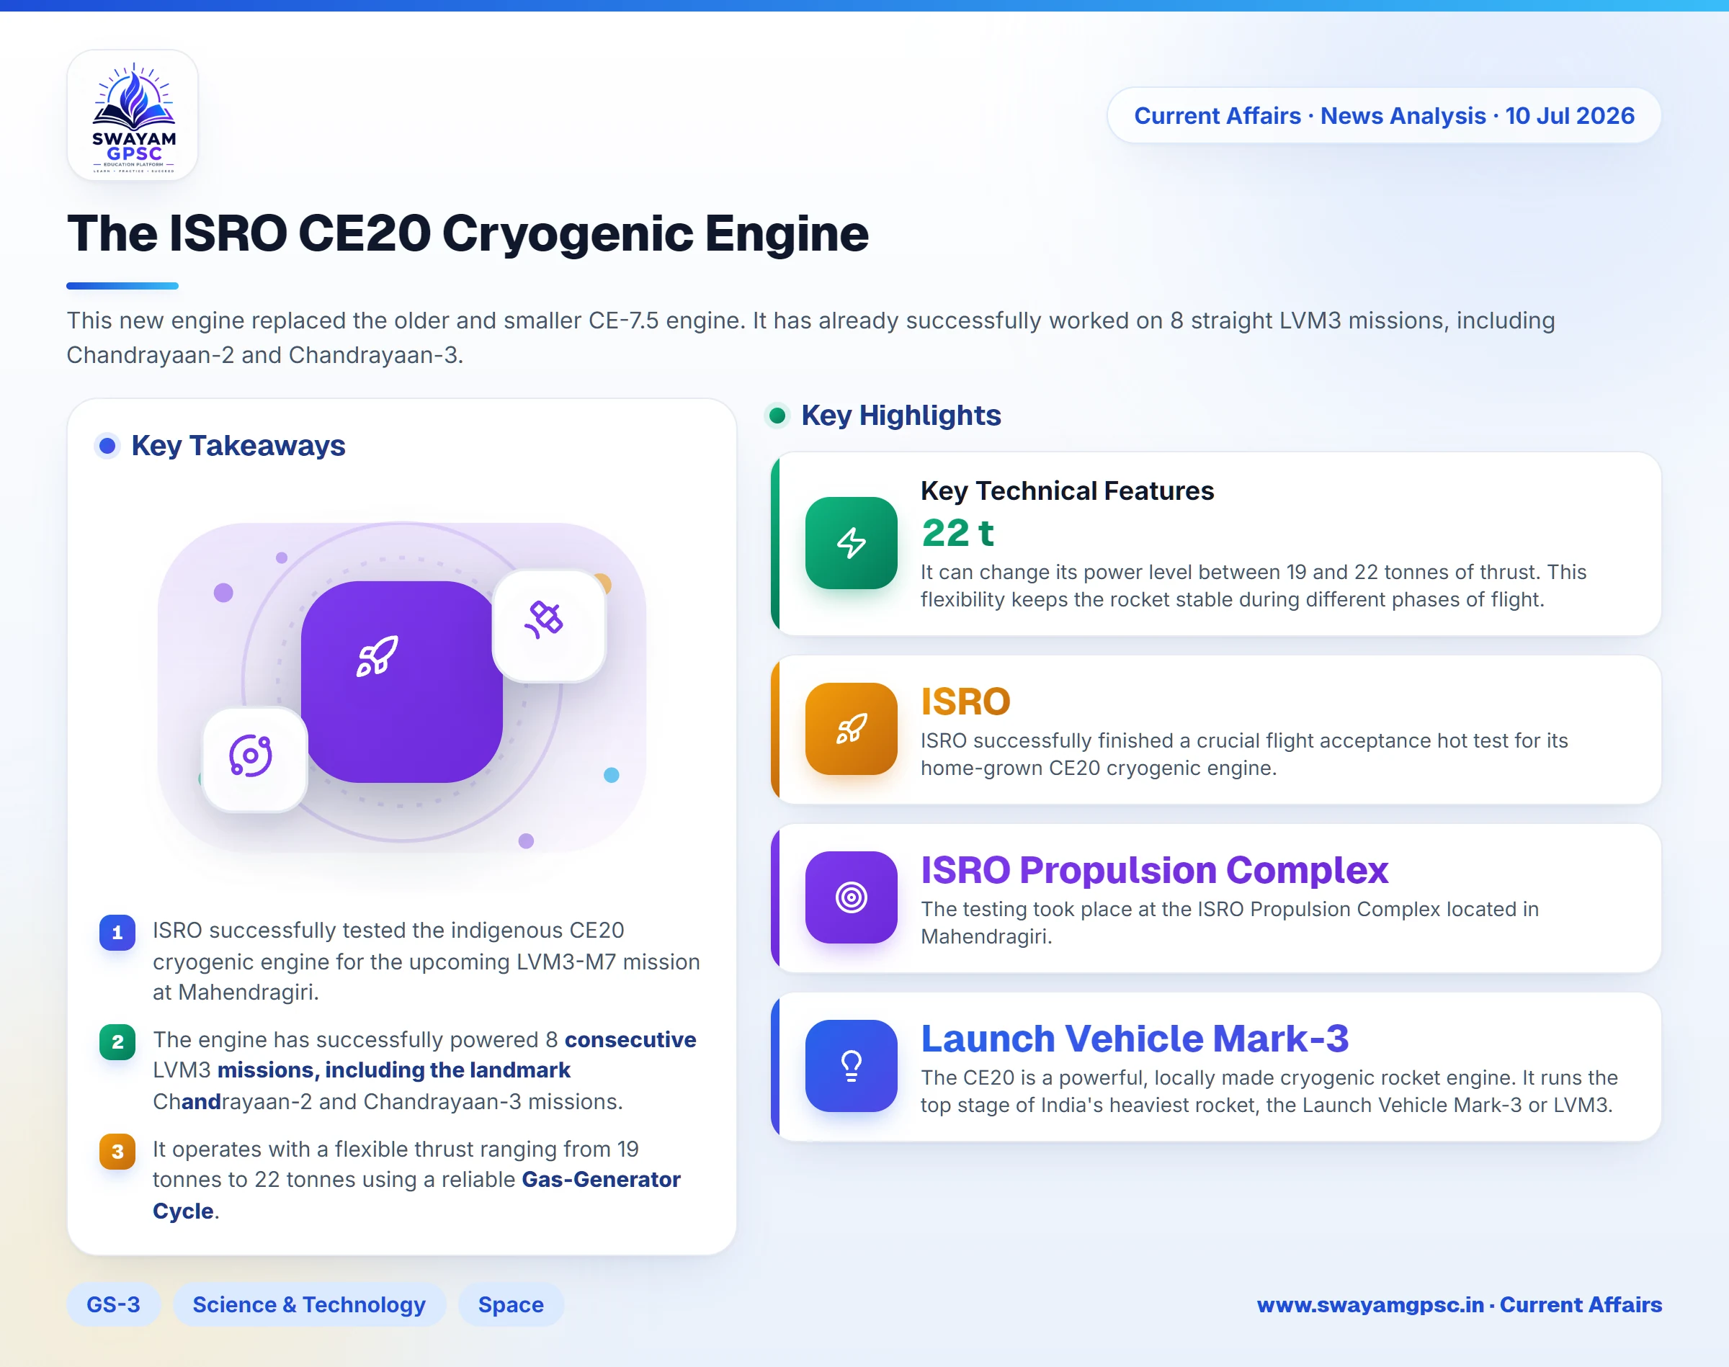
Task: Select the GS-3 tag
Action: tap(114, 1304)
